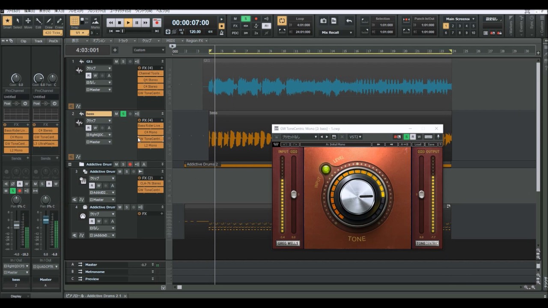Open bass input RghtQDC dropdown
The width and height of the screenshot is (548, 308).
point(98,135)
